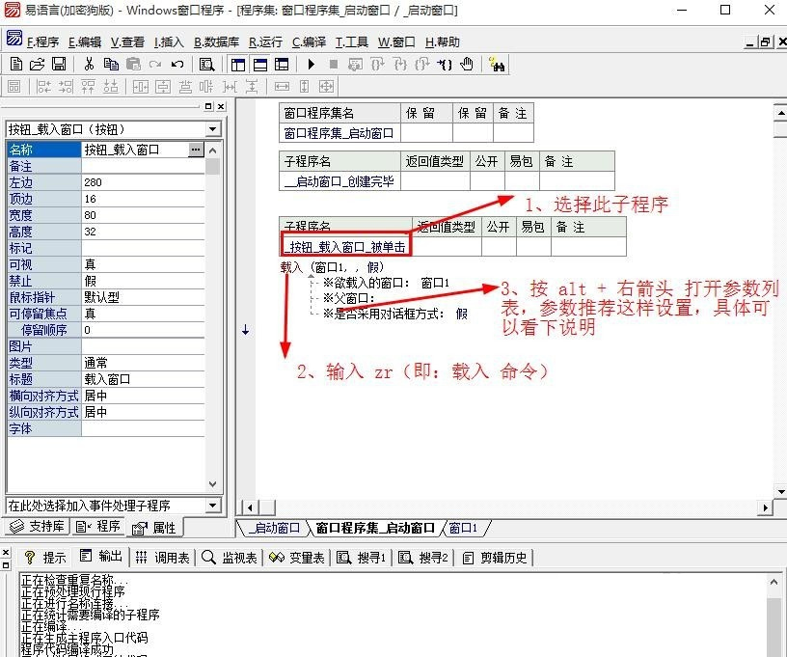
Task: Open keyword search with binoculars icon
Action: pos(497,65)
